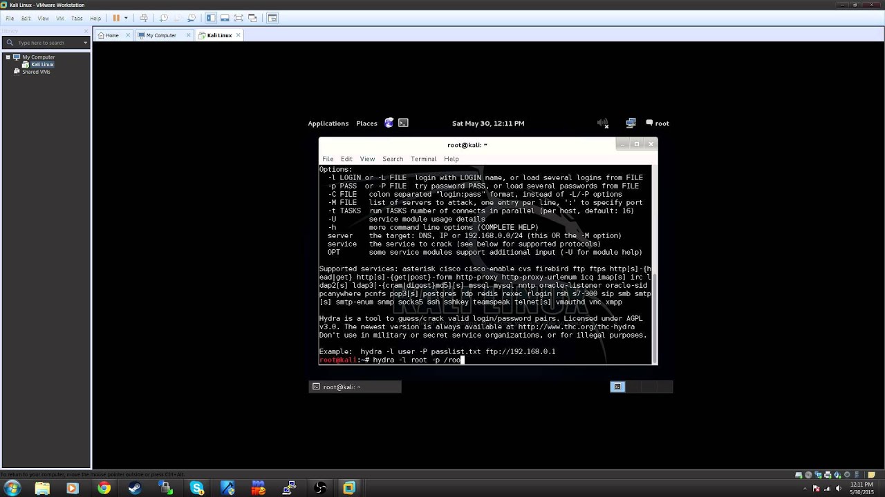
Task: Show hidden Windows tray icons
Action: [x=805, y=489]
